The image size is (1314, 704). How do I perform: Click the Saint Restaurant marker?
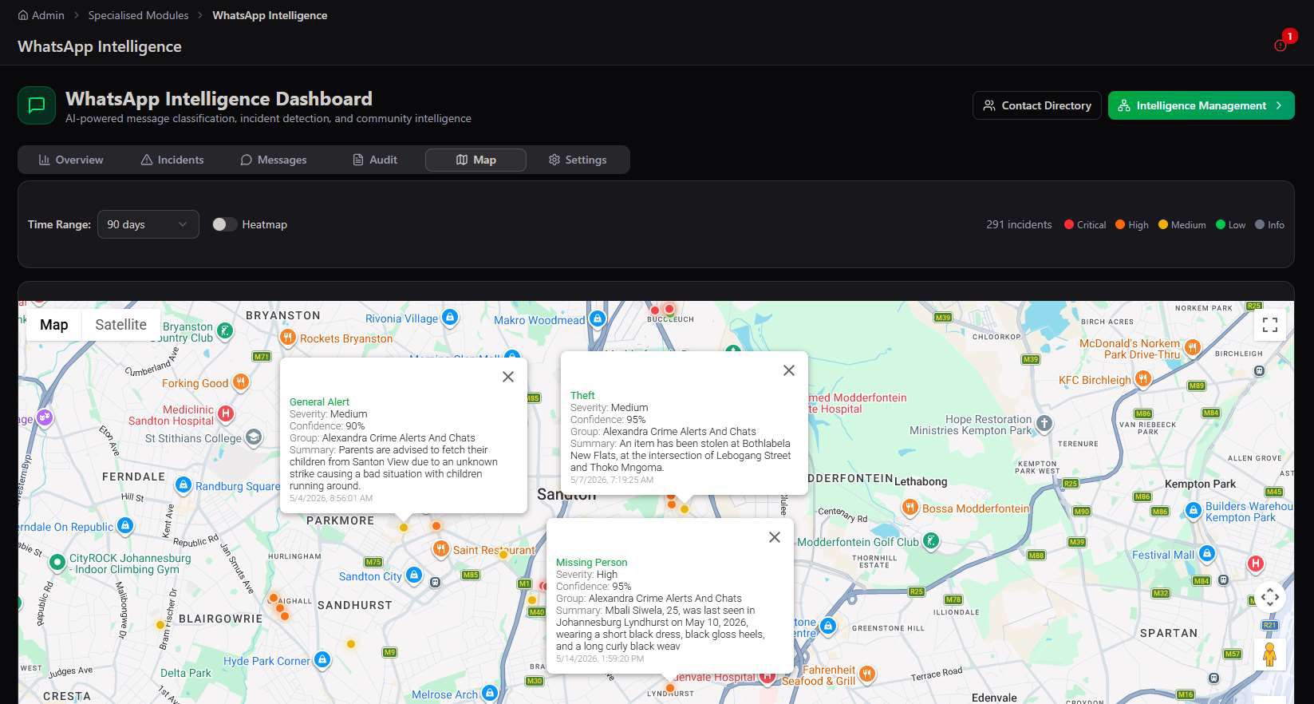coord(440,549)
